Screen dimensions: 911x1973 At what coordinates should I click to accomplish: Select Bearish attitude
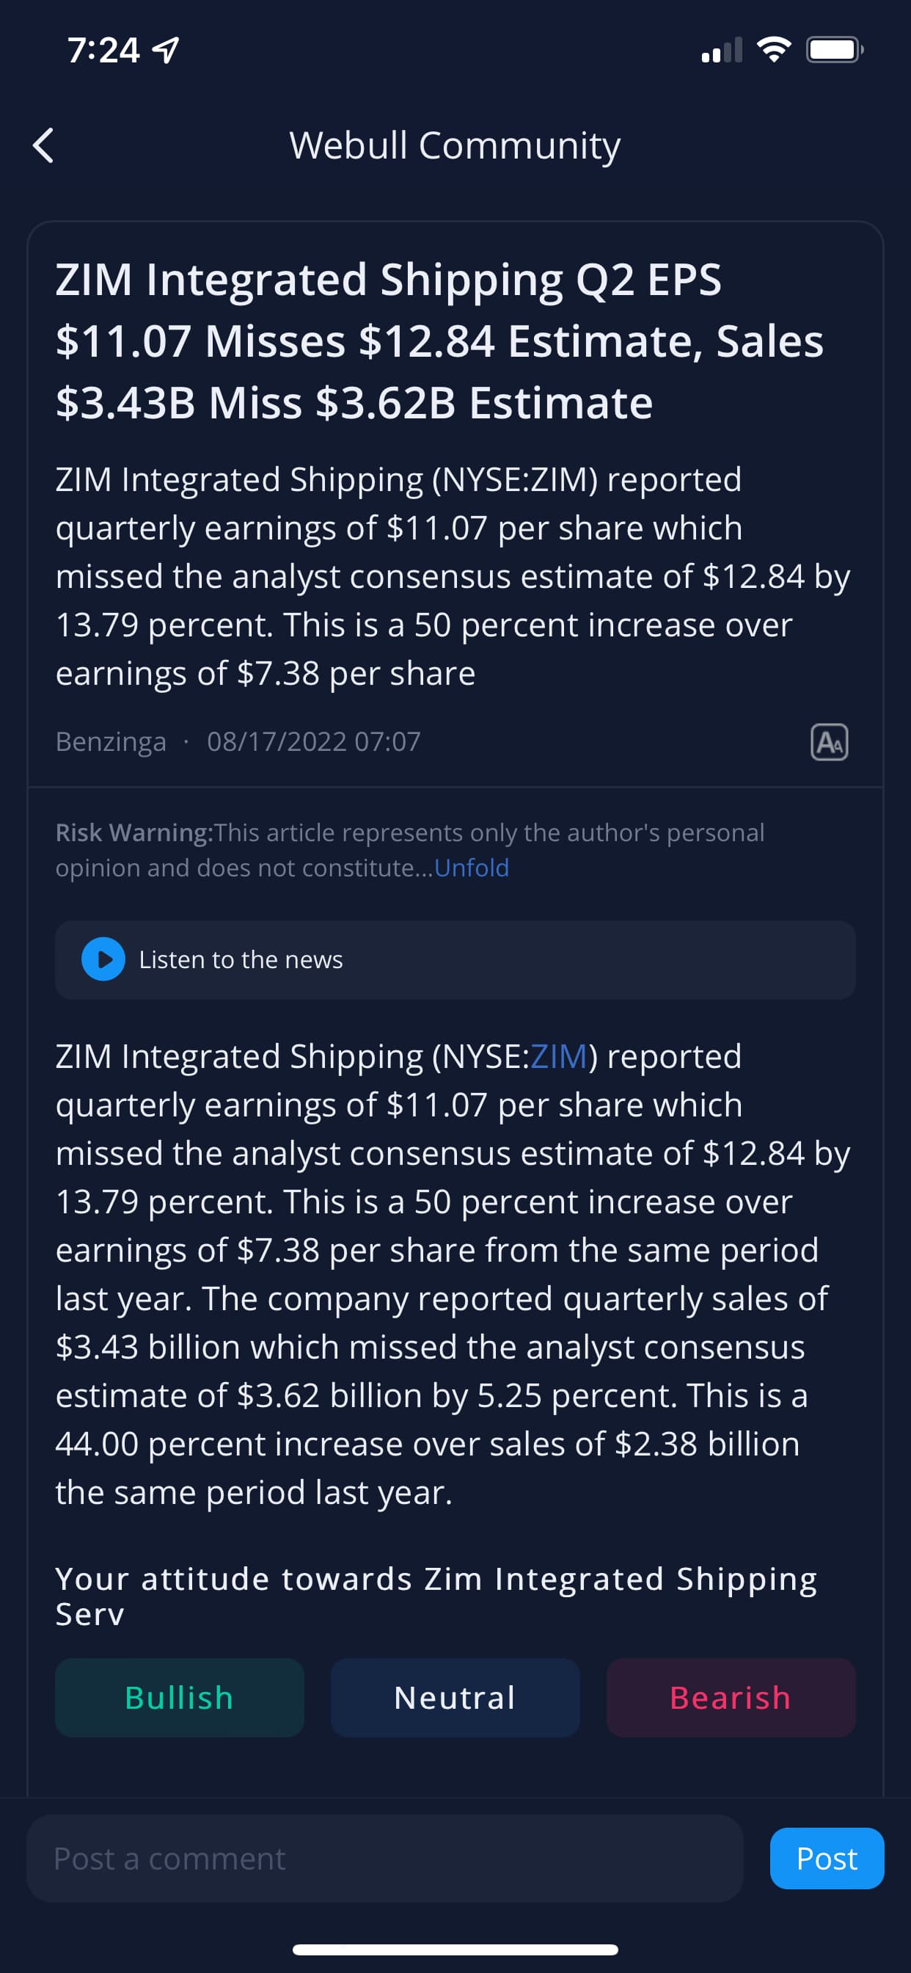pyautogui.click(x=731, y=1697)
